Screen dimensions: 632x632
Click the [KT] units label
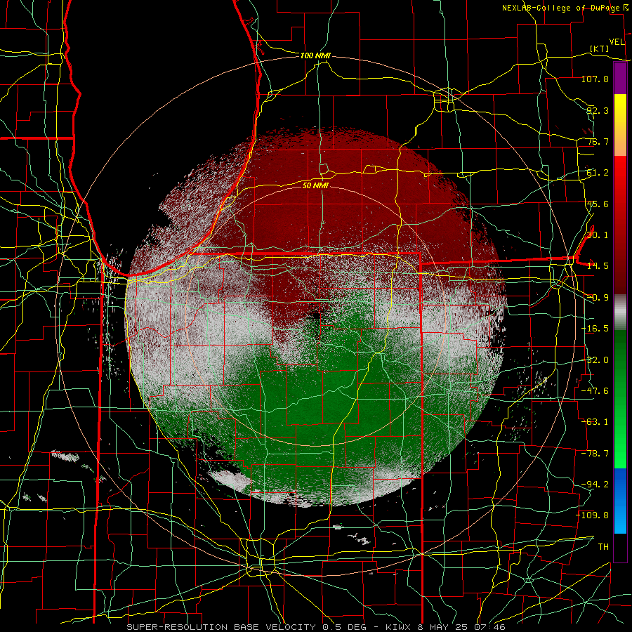600,48
